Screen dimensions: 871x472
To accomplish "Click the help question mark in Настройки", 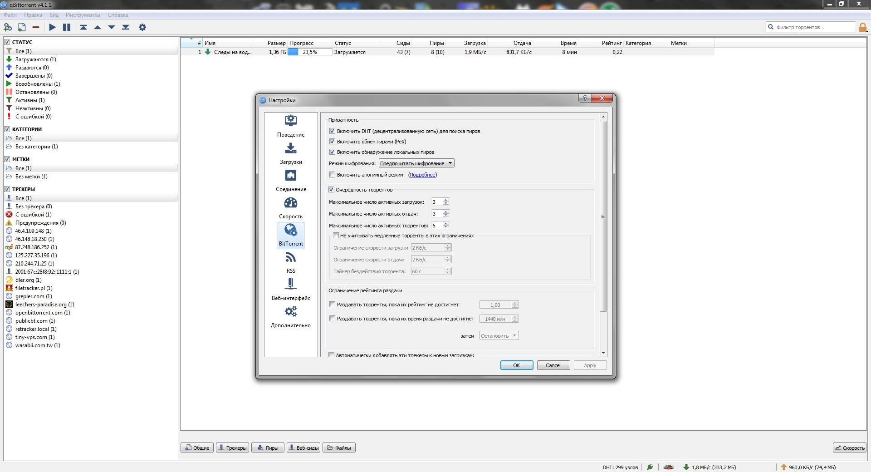I will pos(585,98).
